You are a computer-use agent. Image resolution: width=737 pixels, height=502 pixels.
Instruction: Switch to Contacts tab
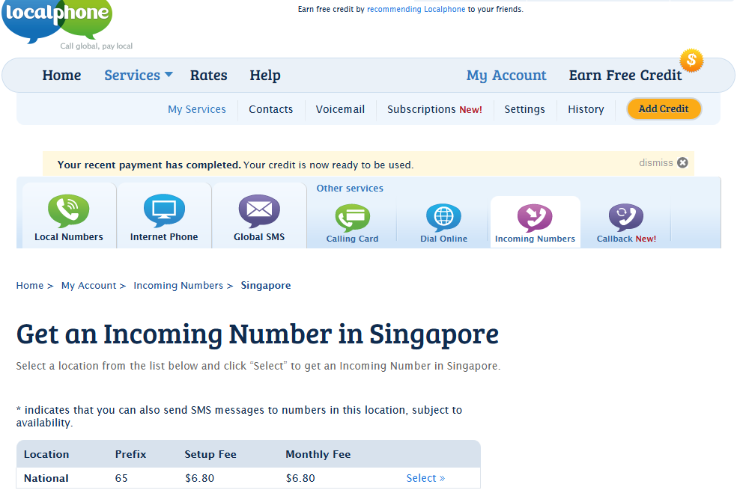click(x=270, y=109)
